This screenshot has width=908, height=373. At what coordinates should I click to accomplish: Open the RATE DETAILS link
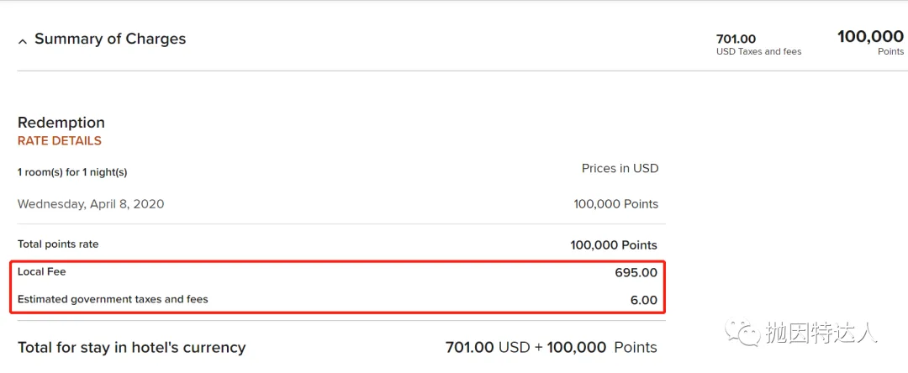[60, 141]
